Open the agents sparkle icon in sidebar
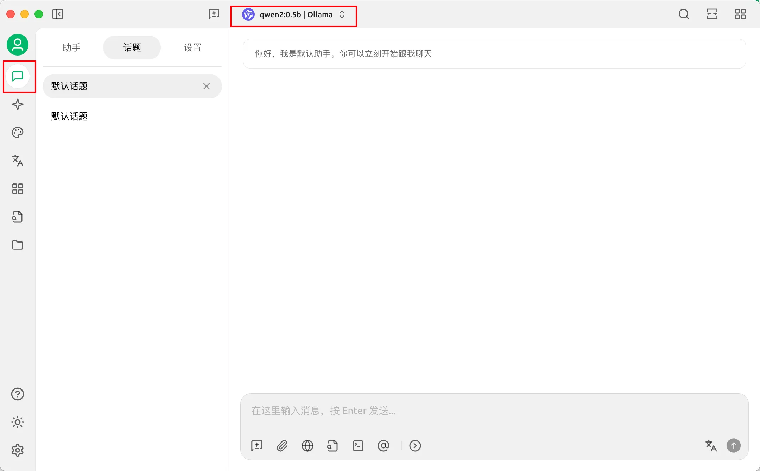 click(17, 104)
